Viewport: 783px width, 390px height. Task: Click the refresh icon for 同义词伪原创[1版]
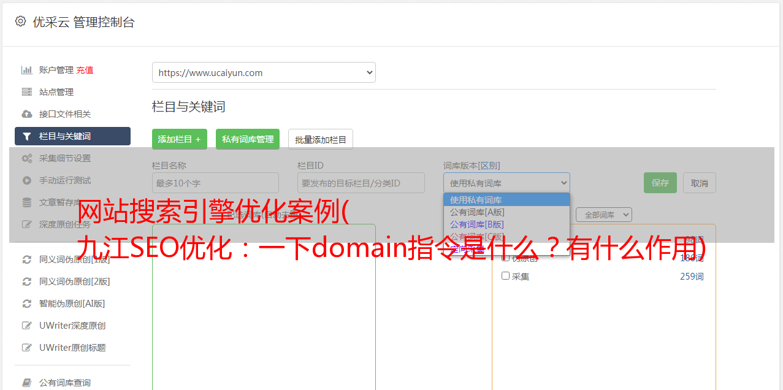(x=26, y=259)
